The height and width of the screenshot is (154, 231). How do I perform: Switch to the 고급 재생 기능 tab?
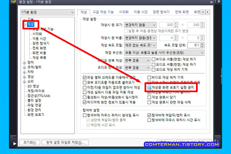[x=103, y=12]
